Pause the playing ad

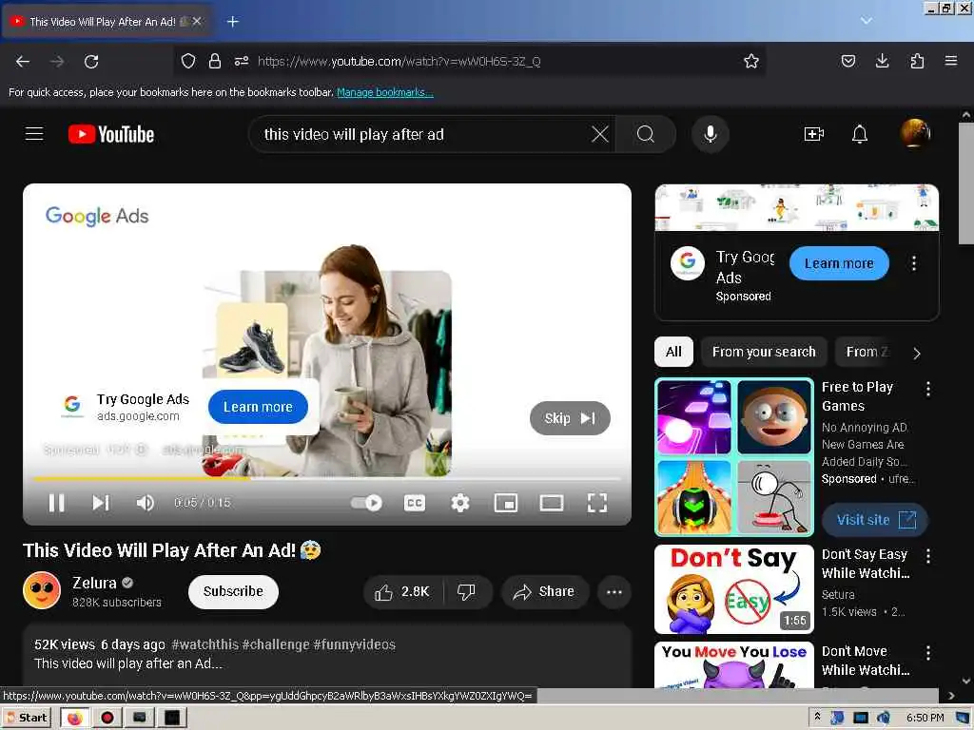click(x=56, y=502)
